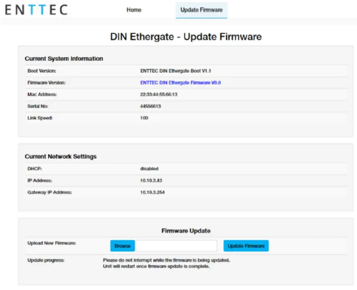Click the ENTTEC logo

(x=36, y=10)
